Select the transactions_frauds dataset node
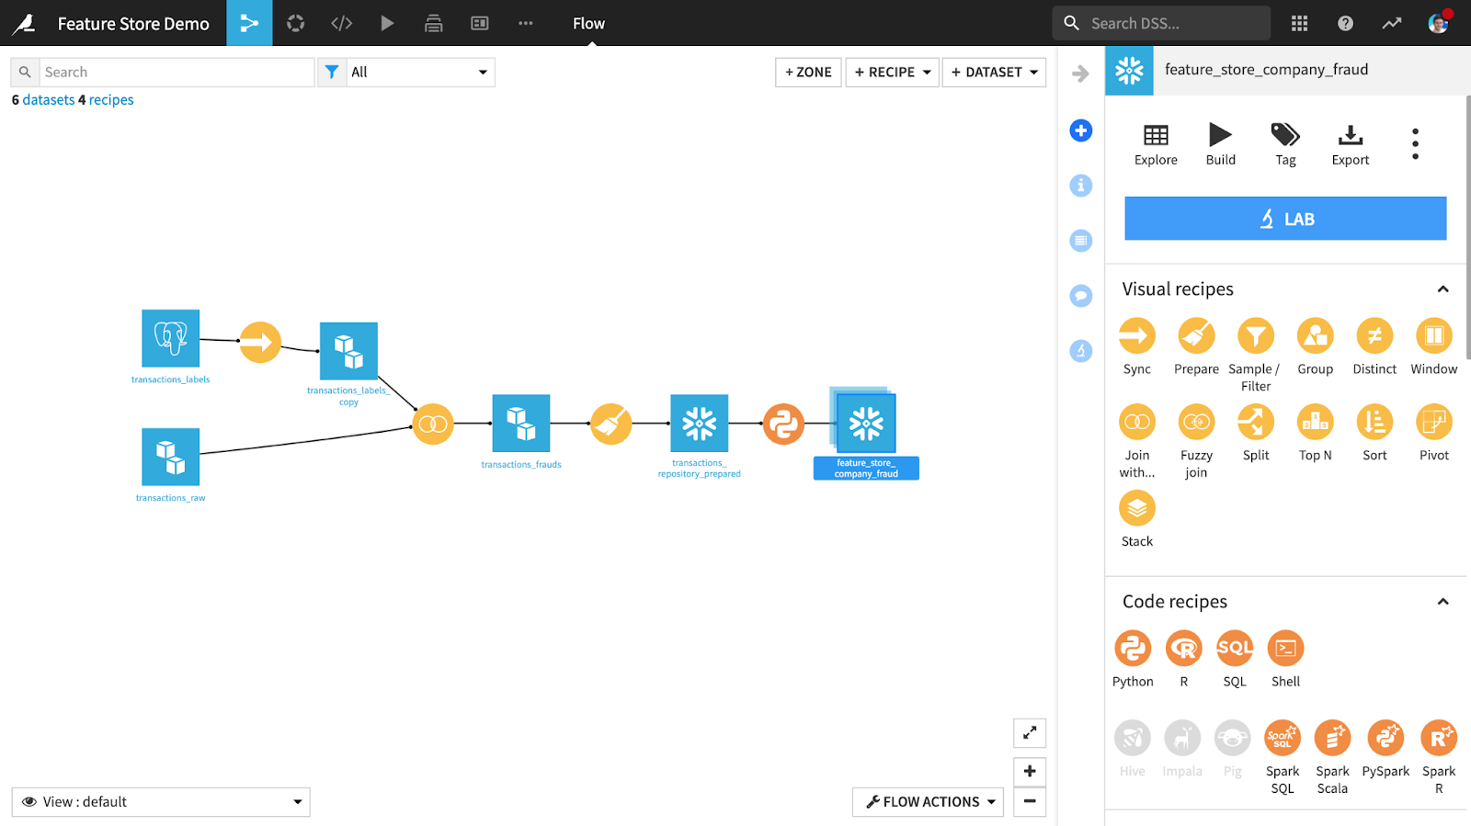Image resolution: width=1471 pixels, height=826 pixels. click(521, 424)
